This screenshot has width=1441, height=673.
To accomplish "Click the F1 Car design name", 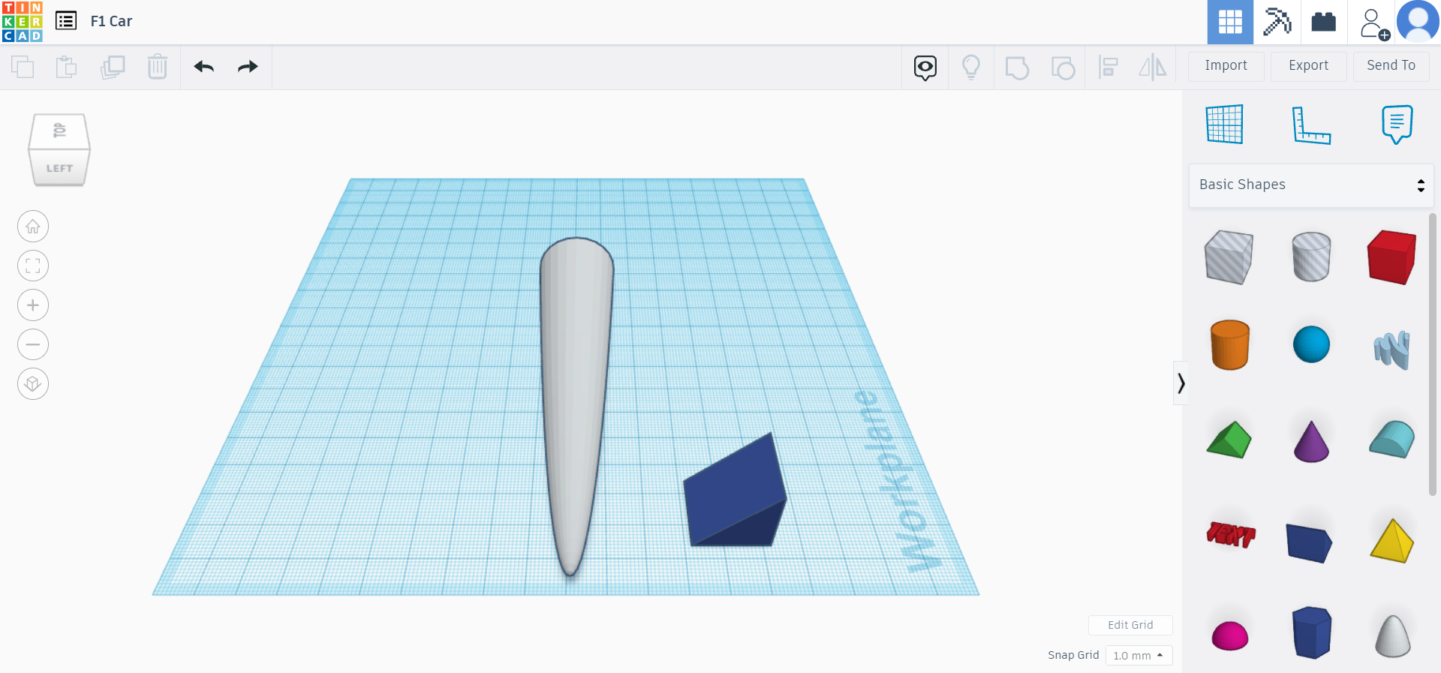I will 111,22.
